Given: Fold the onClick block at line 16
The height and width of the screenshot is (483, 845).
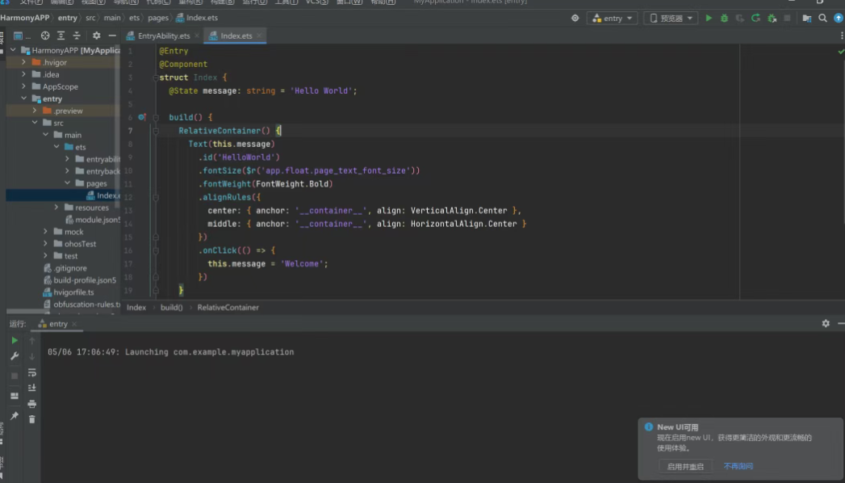Looking at the screenshot, I should coord(156,250).
